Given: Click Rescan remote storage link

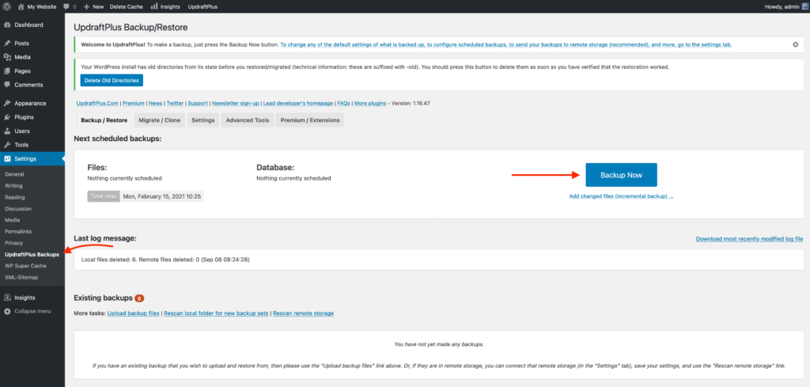Looking at the screenshot, I should (302, 313).
